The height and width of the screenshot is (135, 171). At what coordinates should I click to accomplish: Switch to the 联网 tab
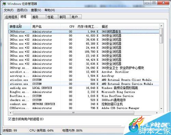point(64,17)
